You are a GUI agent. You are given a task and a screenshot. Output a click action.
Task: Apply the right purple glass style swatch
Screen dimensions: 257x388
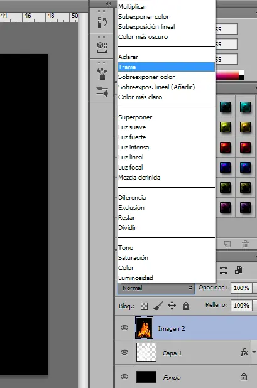pos(245,207)
